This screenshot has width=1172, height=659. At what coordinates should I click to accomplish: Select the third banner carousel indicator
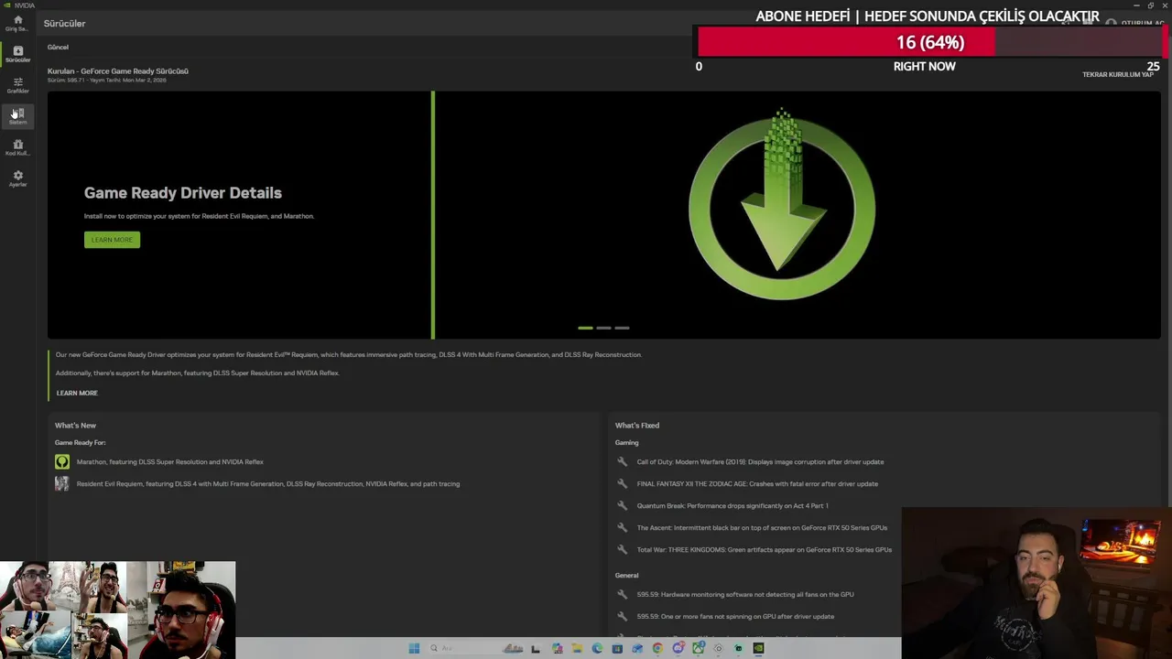pyautogui.click(x=622, y=328)
